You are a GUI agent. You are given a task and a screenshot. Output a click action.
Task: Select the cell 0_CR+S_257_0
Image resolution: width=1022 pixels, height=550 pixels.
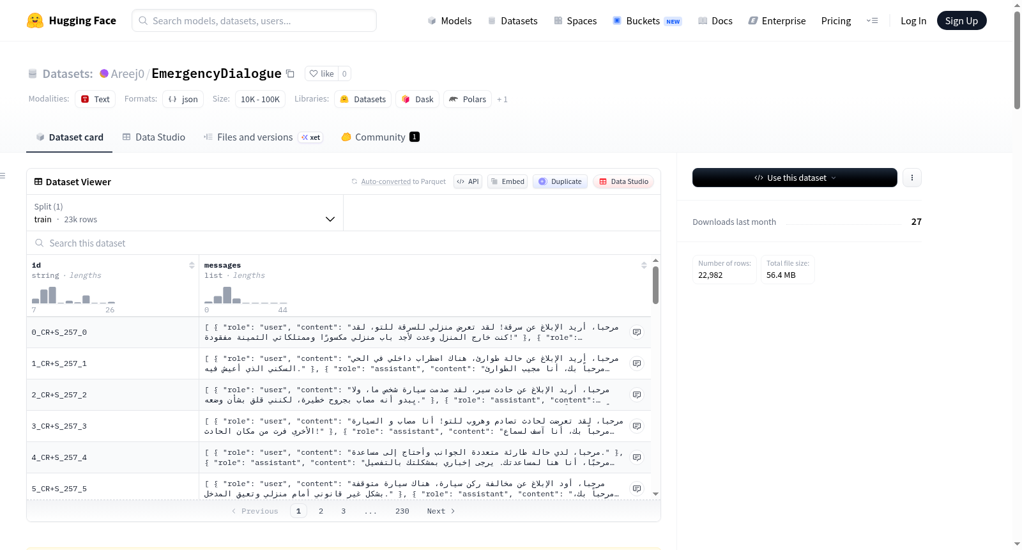(x=112, y=332)
